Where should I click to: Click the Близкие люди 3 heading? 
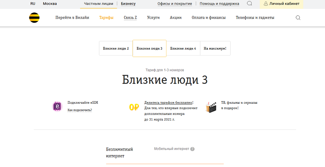(165, 80)
